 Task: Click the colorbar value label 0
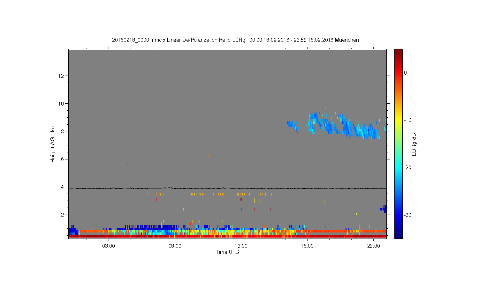coord(405,73)
